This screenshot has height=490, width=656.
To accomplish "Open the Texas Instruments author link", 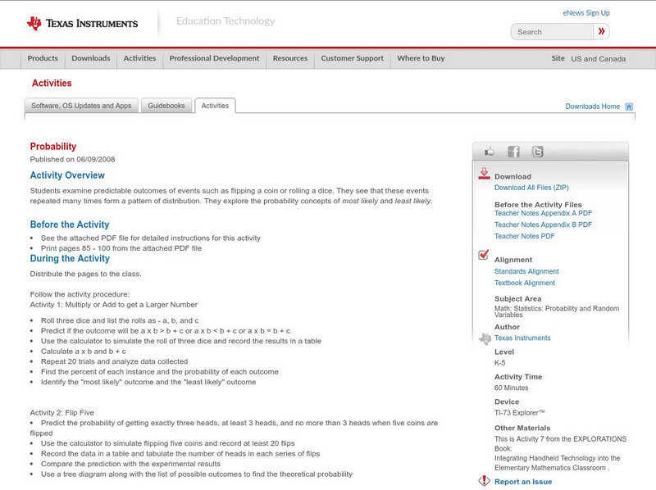I will point(522,338).
